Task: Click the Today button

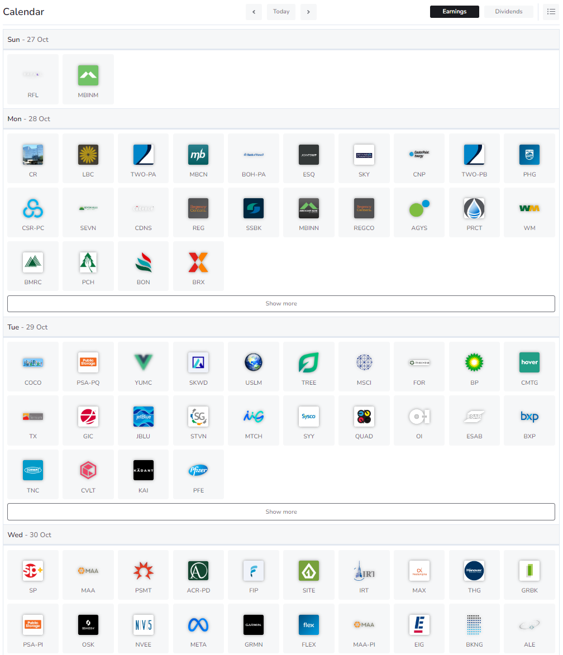Action: (x=281, y=12)
